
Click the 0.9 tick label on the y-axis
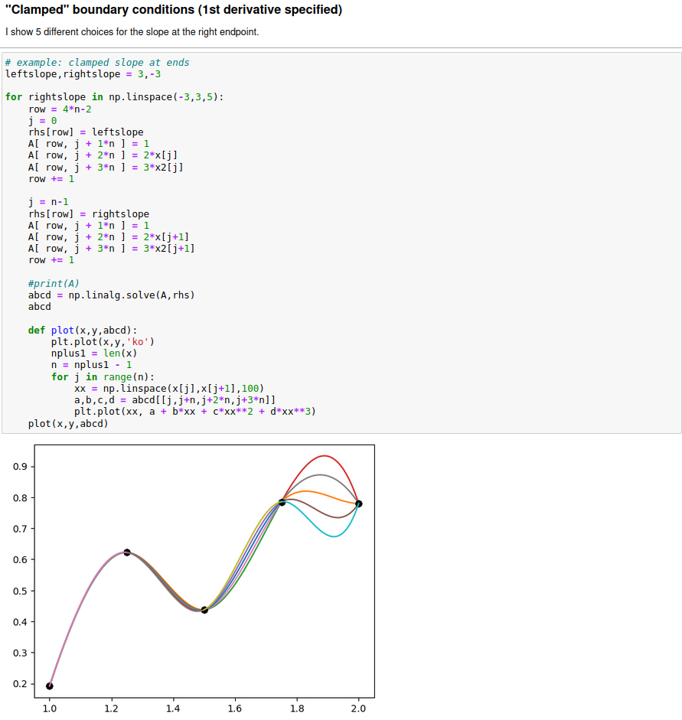(x=18, y=464)
